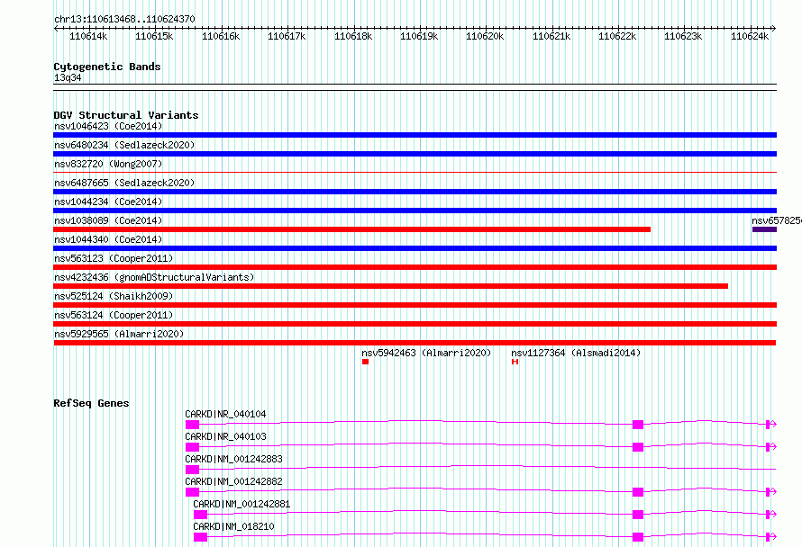Click the nsv5929565 (Almarri2020) red bar
This screenshot has width=802, height=547.
click(x=415, y=343)
